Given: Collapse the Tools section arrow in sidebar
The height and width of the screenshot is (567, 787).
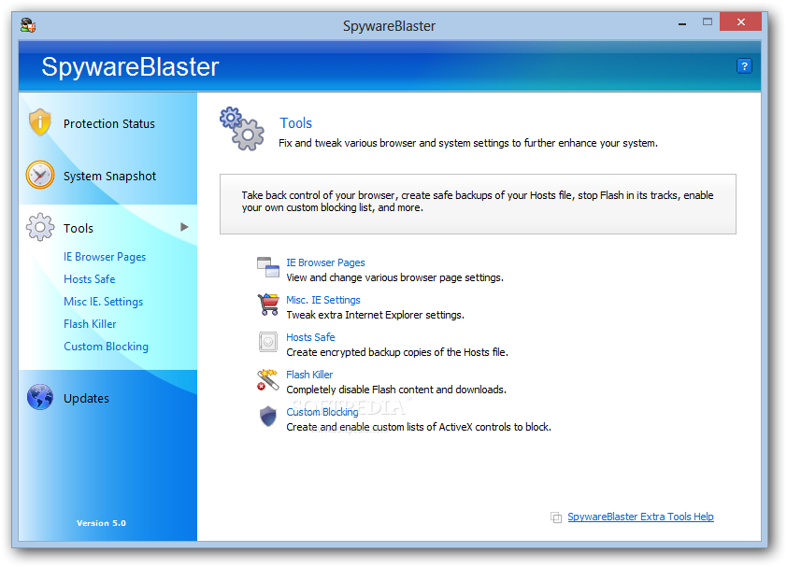Looking at the screenshot, I should (x=184, y=227).
